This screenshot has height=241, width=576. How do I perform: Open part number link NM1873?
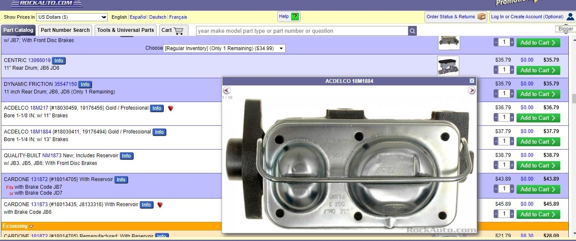(x=52, y=156)
